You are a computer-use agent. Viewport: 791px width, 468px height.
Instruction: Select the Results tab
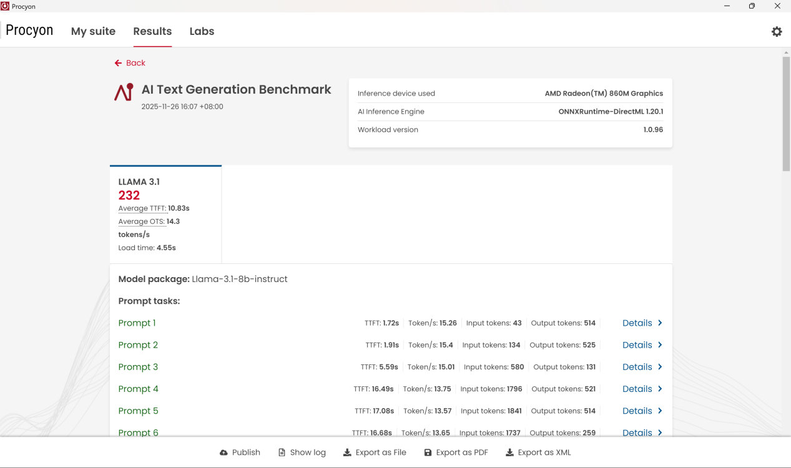152,31
